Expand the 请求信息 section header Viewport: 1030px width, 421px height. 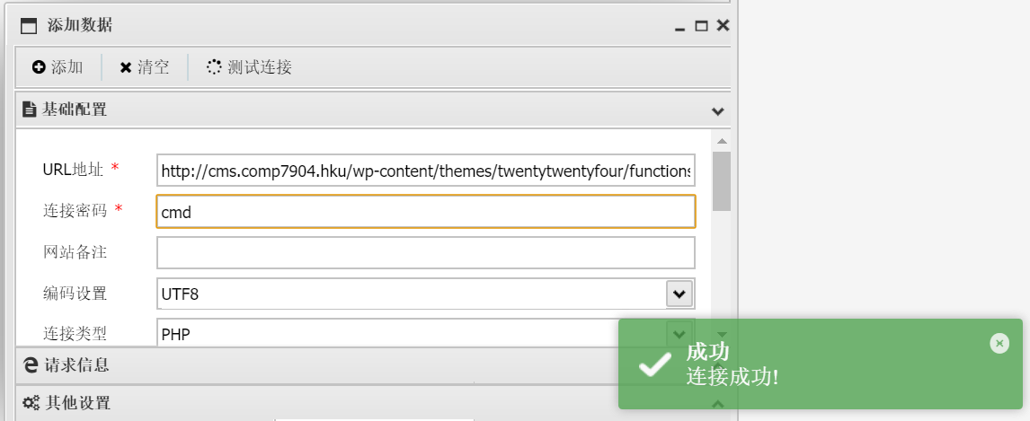pos(76,364)
